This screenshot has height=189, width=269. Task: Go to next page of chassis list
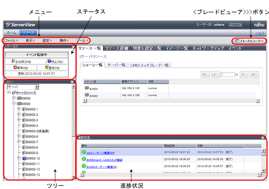(244, 74)
